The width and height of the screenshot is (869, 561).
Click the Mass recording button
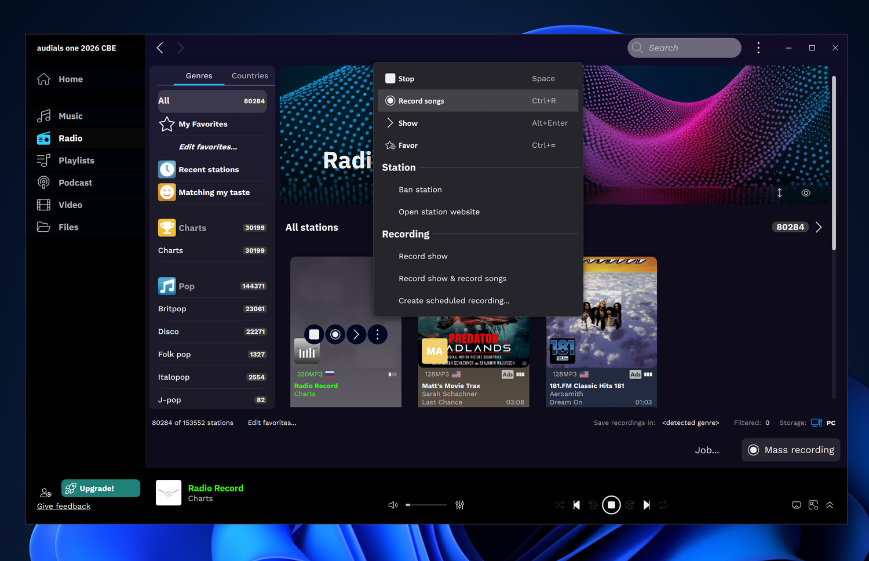791,450
